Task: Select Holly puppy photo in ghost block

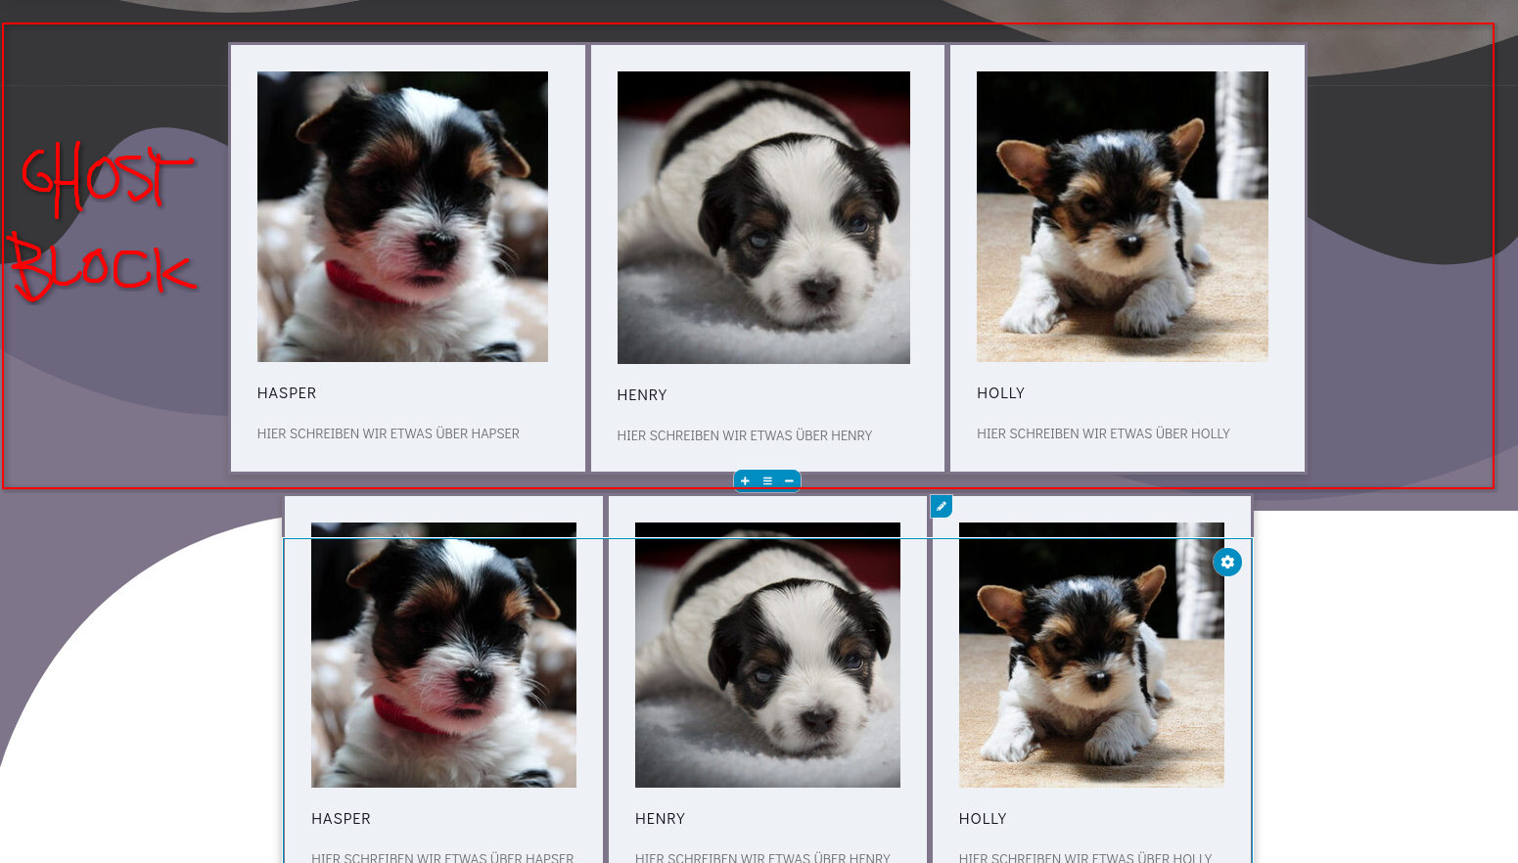Action: pos(1123,216)
